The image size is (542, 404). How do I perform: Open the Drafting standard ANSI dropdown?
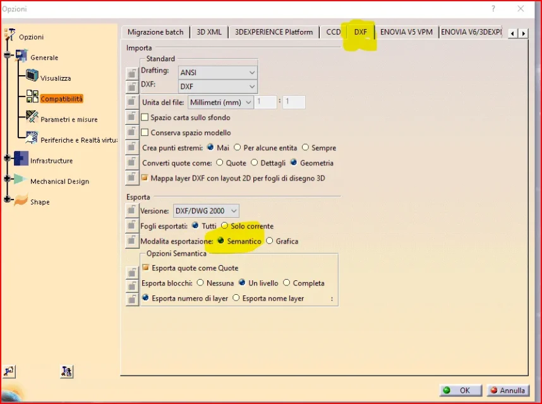217,73
